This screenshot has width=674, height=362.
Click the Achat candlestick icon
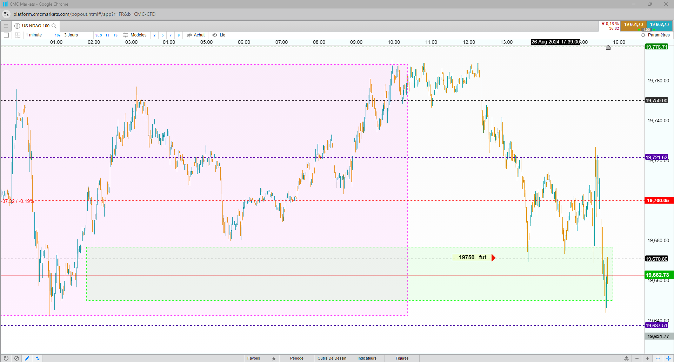pyautogui.click(x=189, y=35)
